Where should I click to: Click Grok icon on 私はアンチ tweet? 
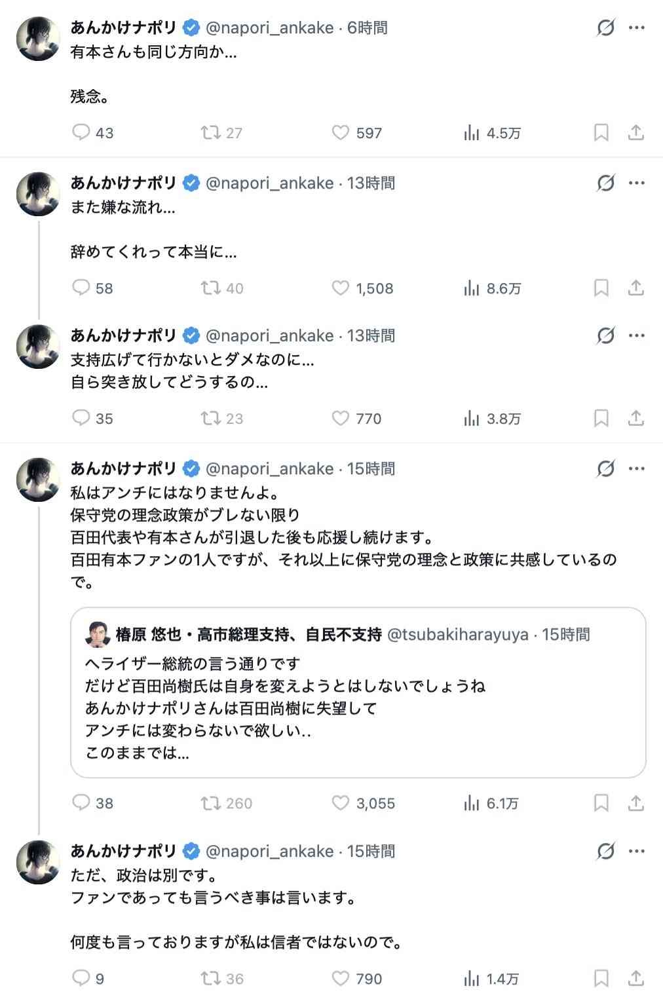[606, 469]
